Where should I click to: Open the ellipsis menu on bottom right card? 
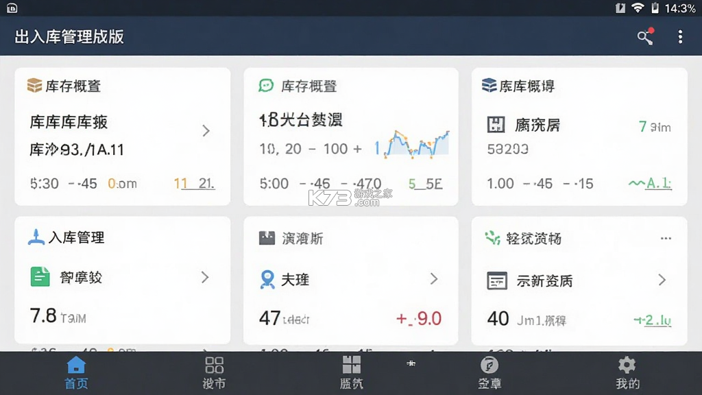(x=666, y=238)
